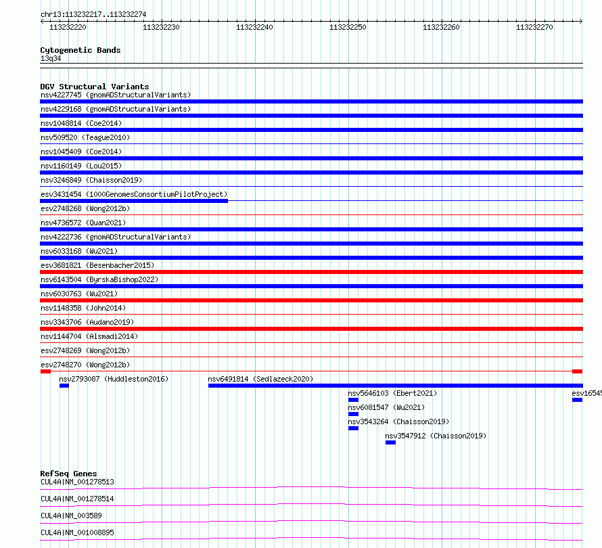The width and height of the screenshot is (602, 548).
Task: Click ruler position 113232260
Action: 441,27
